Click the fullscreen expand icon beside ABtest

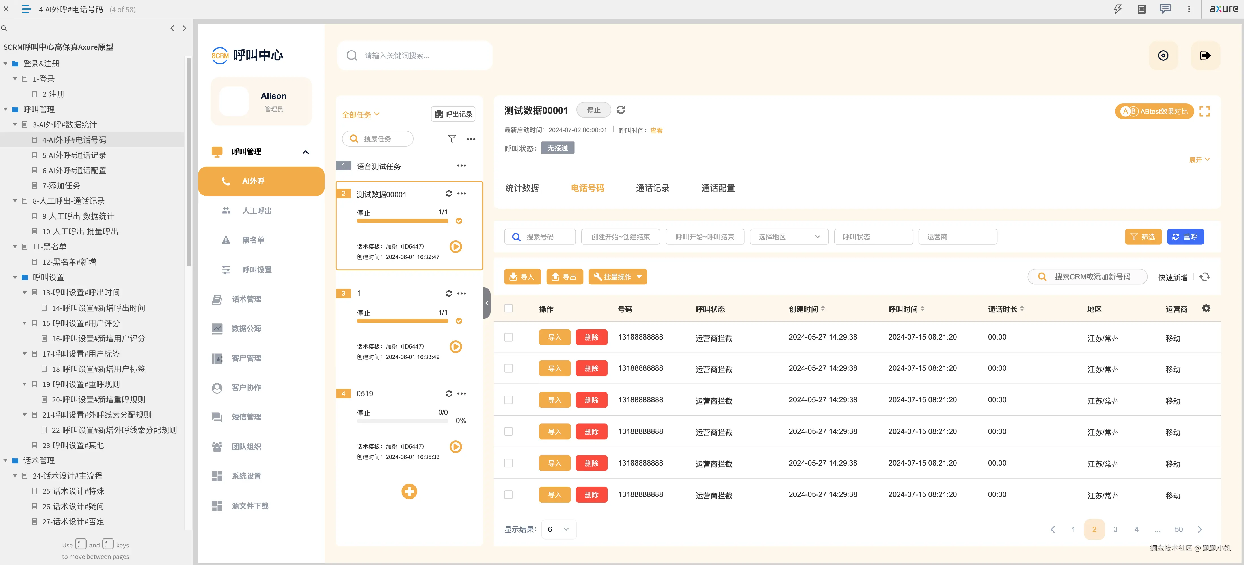pos(1204,112)
